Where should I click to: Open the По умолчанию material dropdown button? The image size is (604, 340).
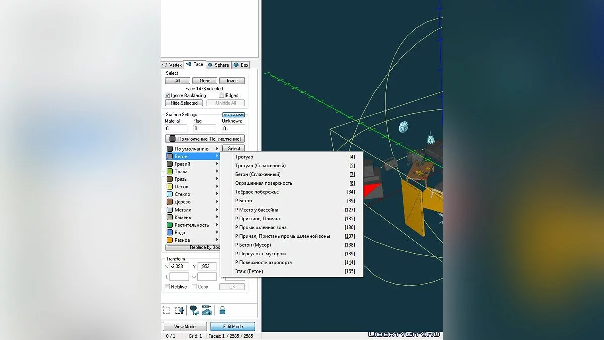tap(204, 139)
